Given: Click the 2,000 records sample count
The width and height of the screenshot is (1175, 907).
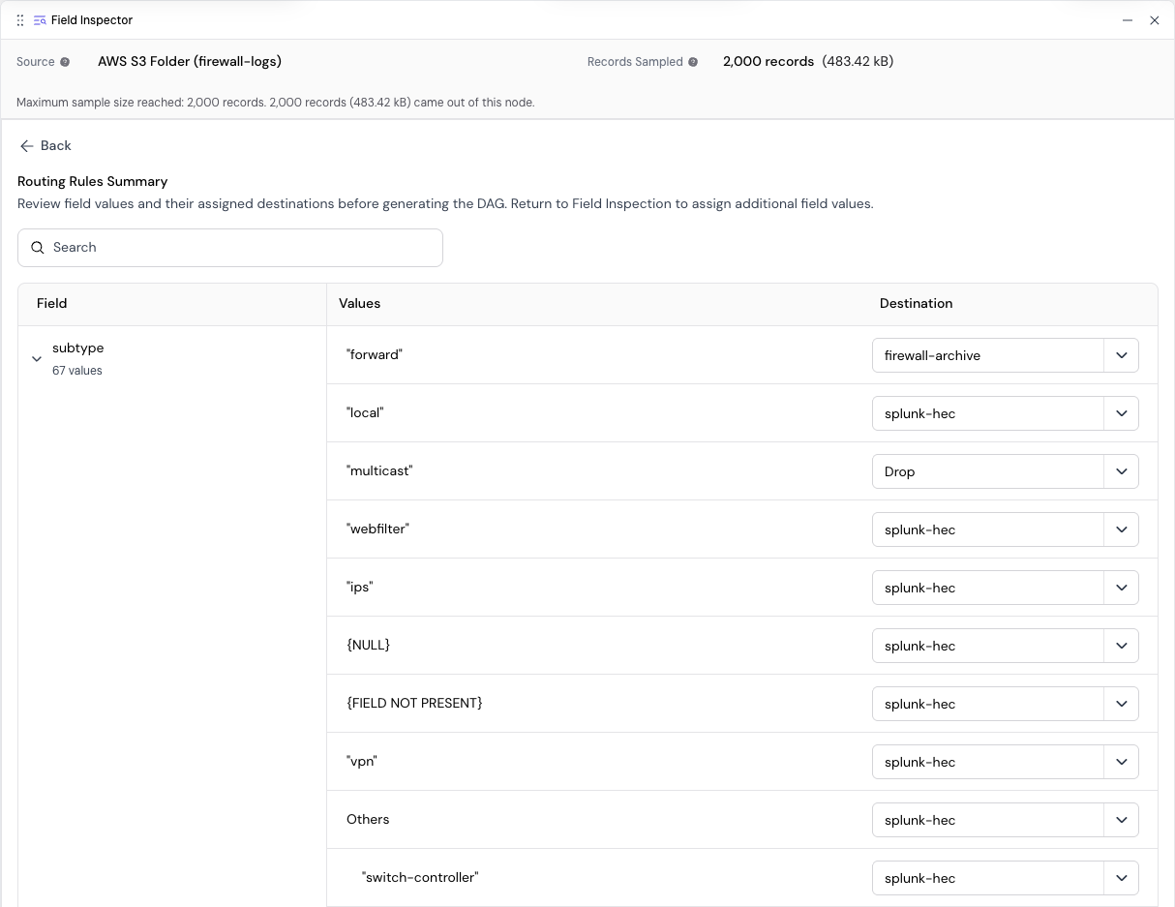Looking at the screenshot, I should tap(768, 62).
